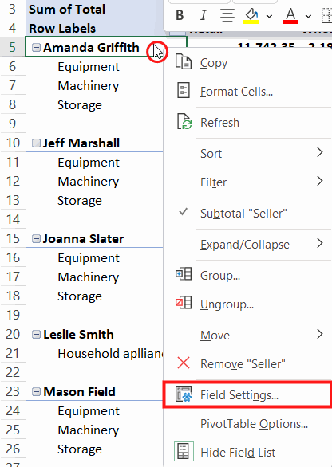Select Group option
332x467 pixels.
pyautogui.click(x=247, y=276)
